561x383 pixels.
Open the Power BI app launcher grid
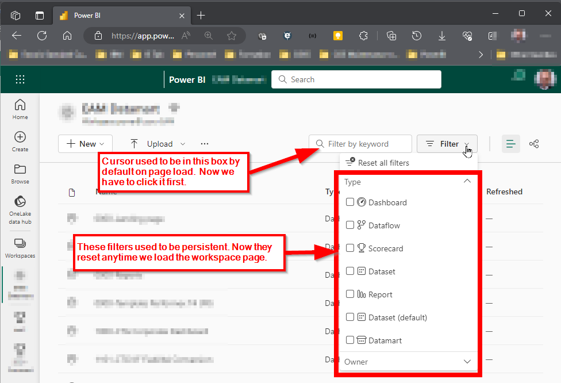[20, 79]
